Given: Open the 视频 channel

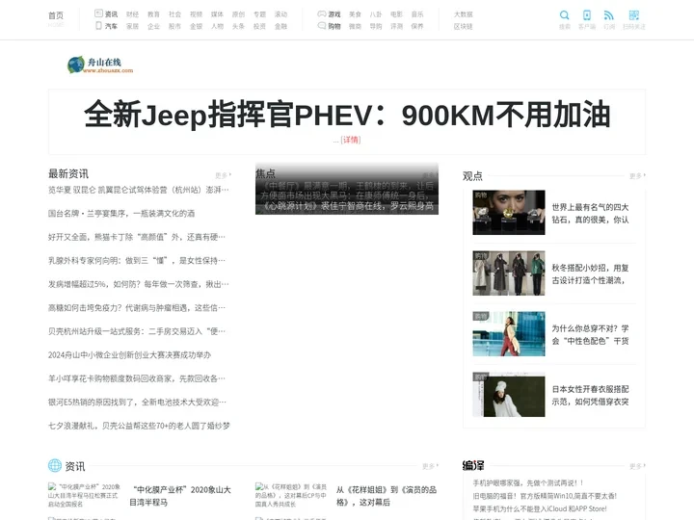Looking at the screenshot, I should click(196, 14).
